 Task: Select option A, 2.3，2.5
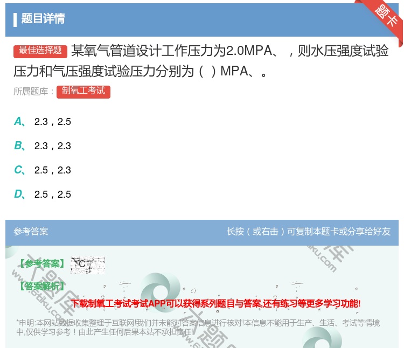pyautogui.click(x=43, y=122)
